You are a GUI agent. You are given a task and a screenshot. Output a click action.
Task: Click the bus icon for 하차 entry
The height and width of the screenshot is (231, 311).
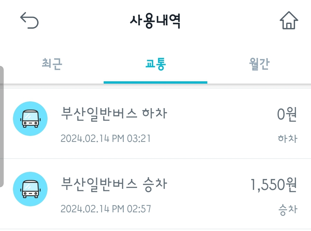pos(30,119)
